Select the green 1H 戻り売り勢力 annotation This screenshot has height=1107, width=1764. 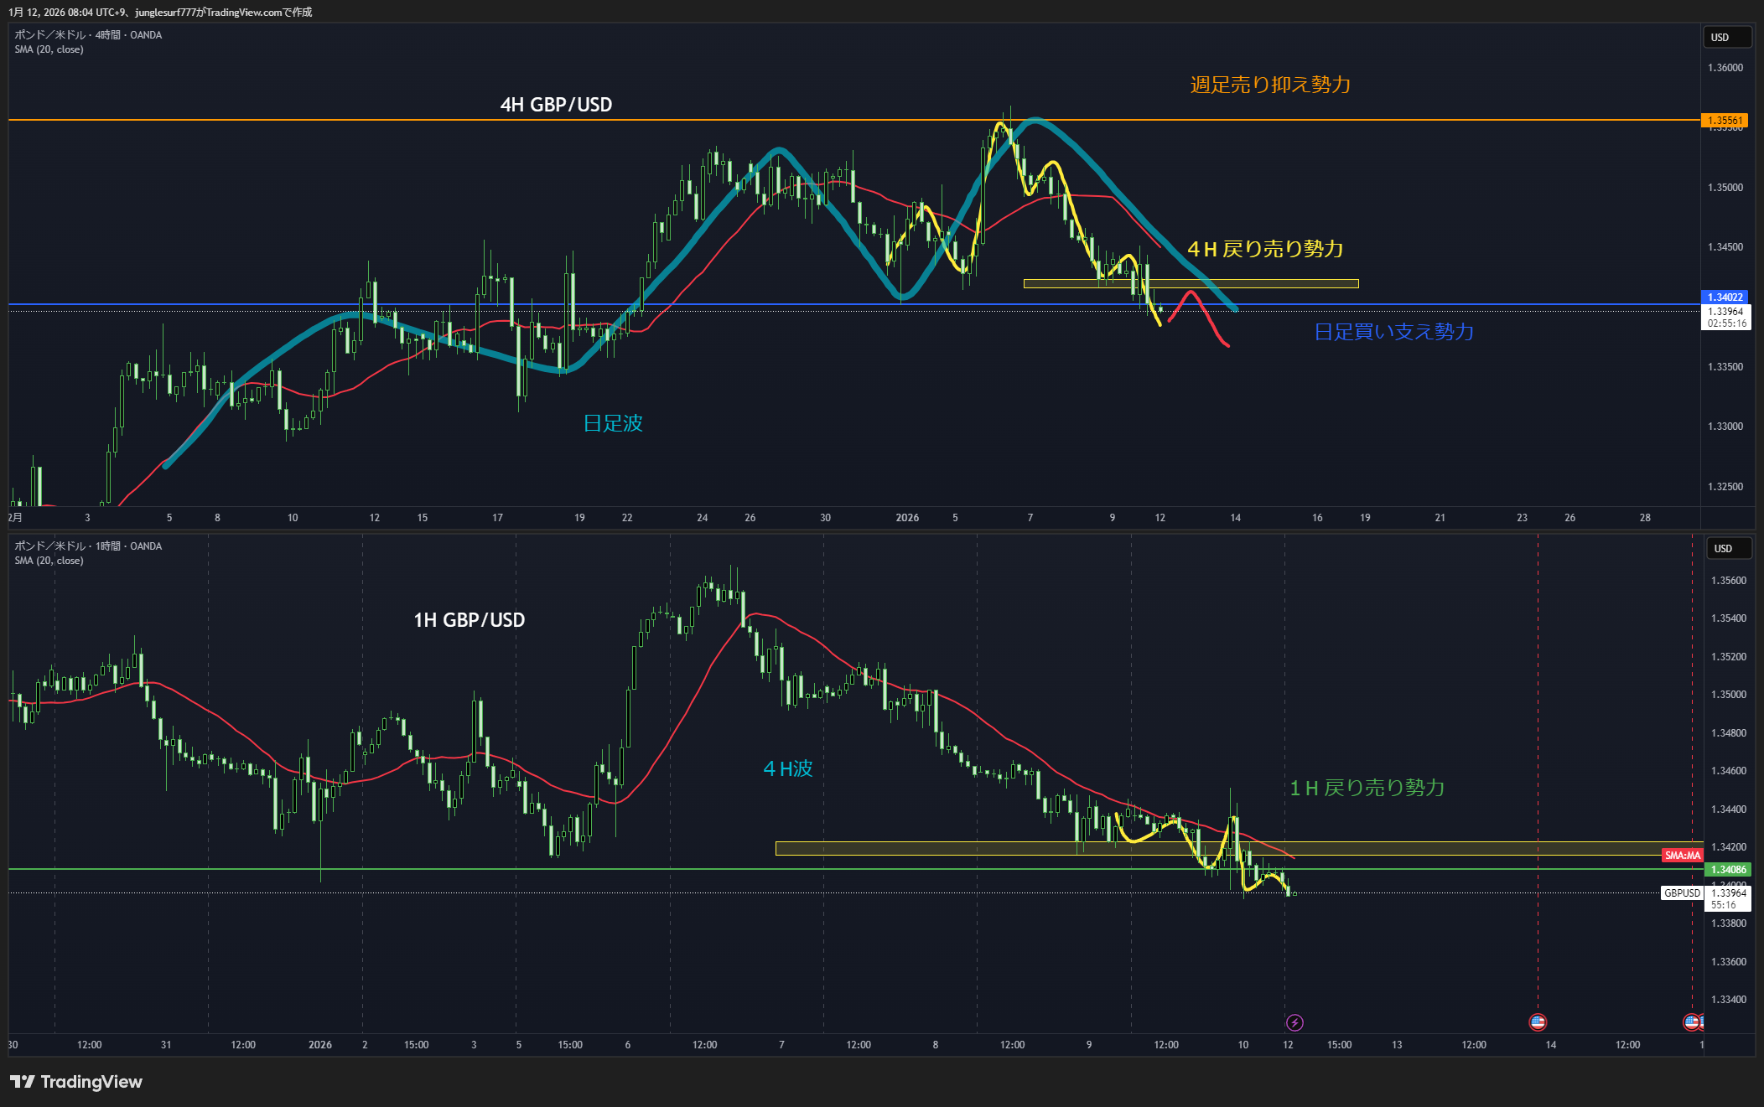pos(1367,788)
